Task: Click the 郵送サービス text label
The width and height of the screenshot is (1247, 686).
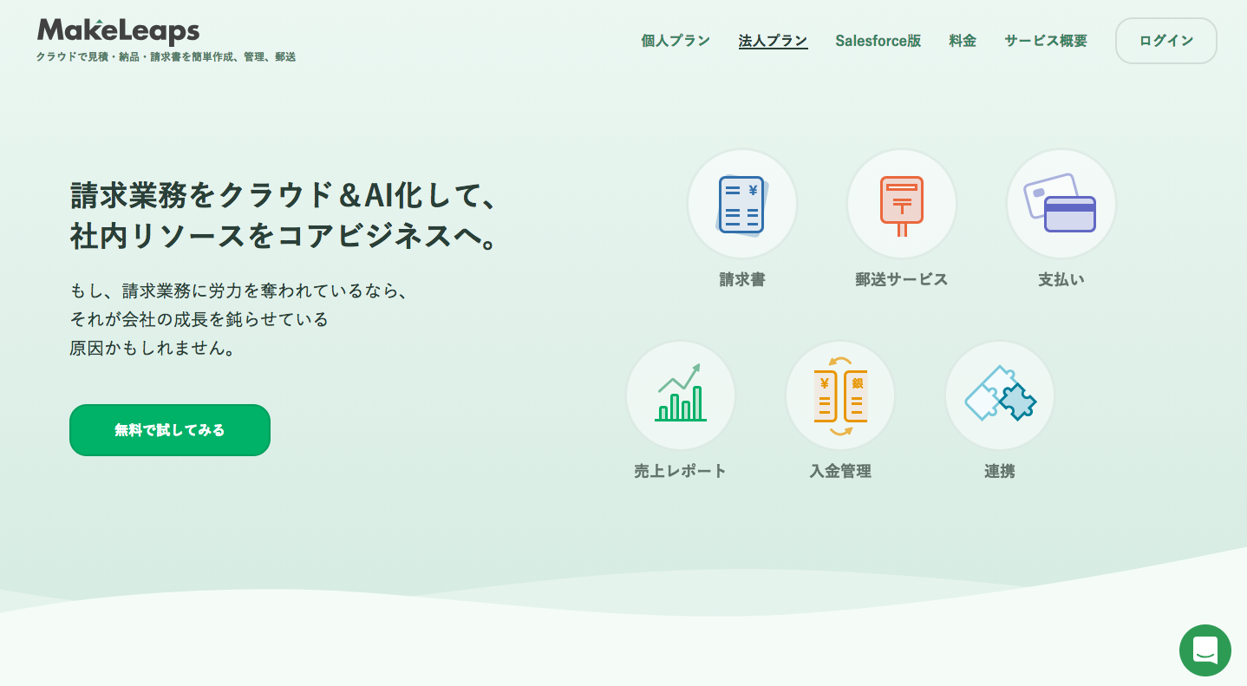Action: [x=901, y=279]
